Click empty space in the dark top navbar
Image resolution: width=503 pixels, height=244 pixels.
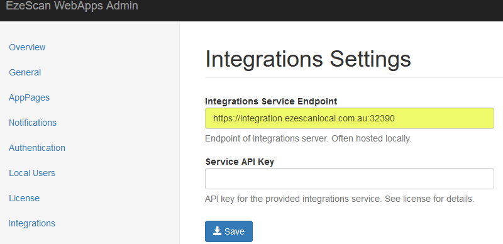[321, 9]
